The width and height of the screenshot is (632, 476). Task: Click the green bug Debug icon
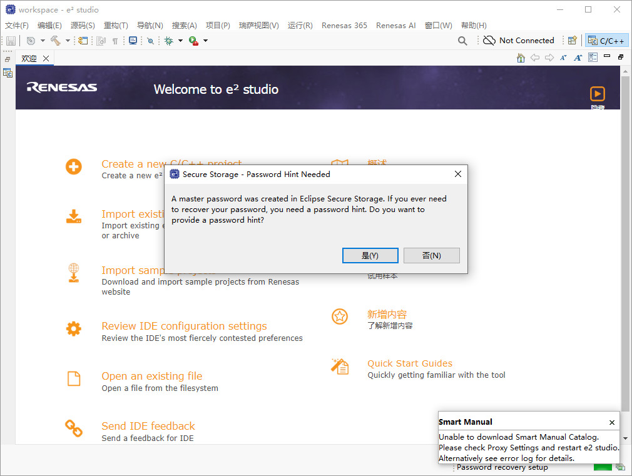click(x=169, y=41)
